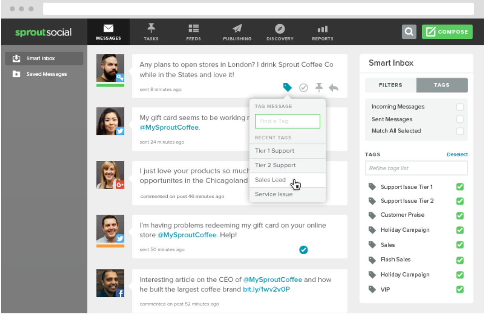Choose Tier 1 Support tag
The image size is (484, 315).
[x=288, y=151]
